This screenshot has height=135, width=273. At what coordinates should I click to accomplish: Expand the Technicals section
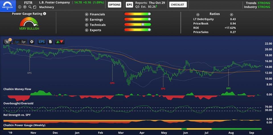click(87, 25)
